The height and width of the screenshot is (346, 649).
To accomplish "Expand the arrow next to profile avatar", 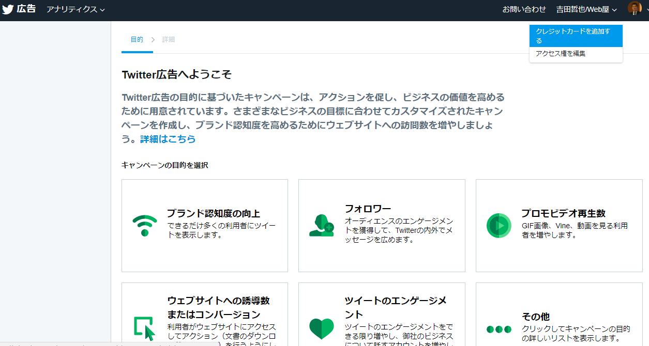I will coord(646,9).
